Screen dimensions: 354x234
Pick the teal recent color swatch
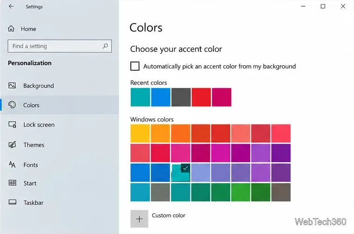click(x=140, y=97)
